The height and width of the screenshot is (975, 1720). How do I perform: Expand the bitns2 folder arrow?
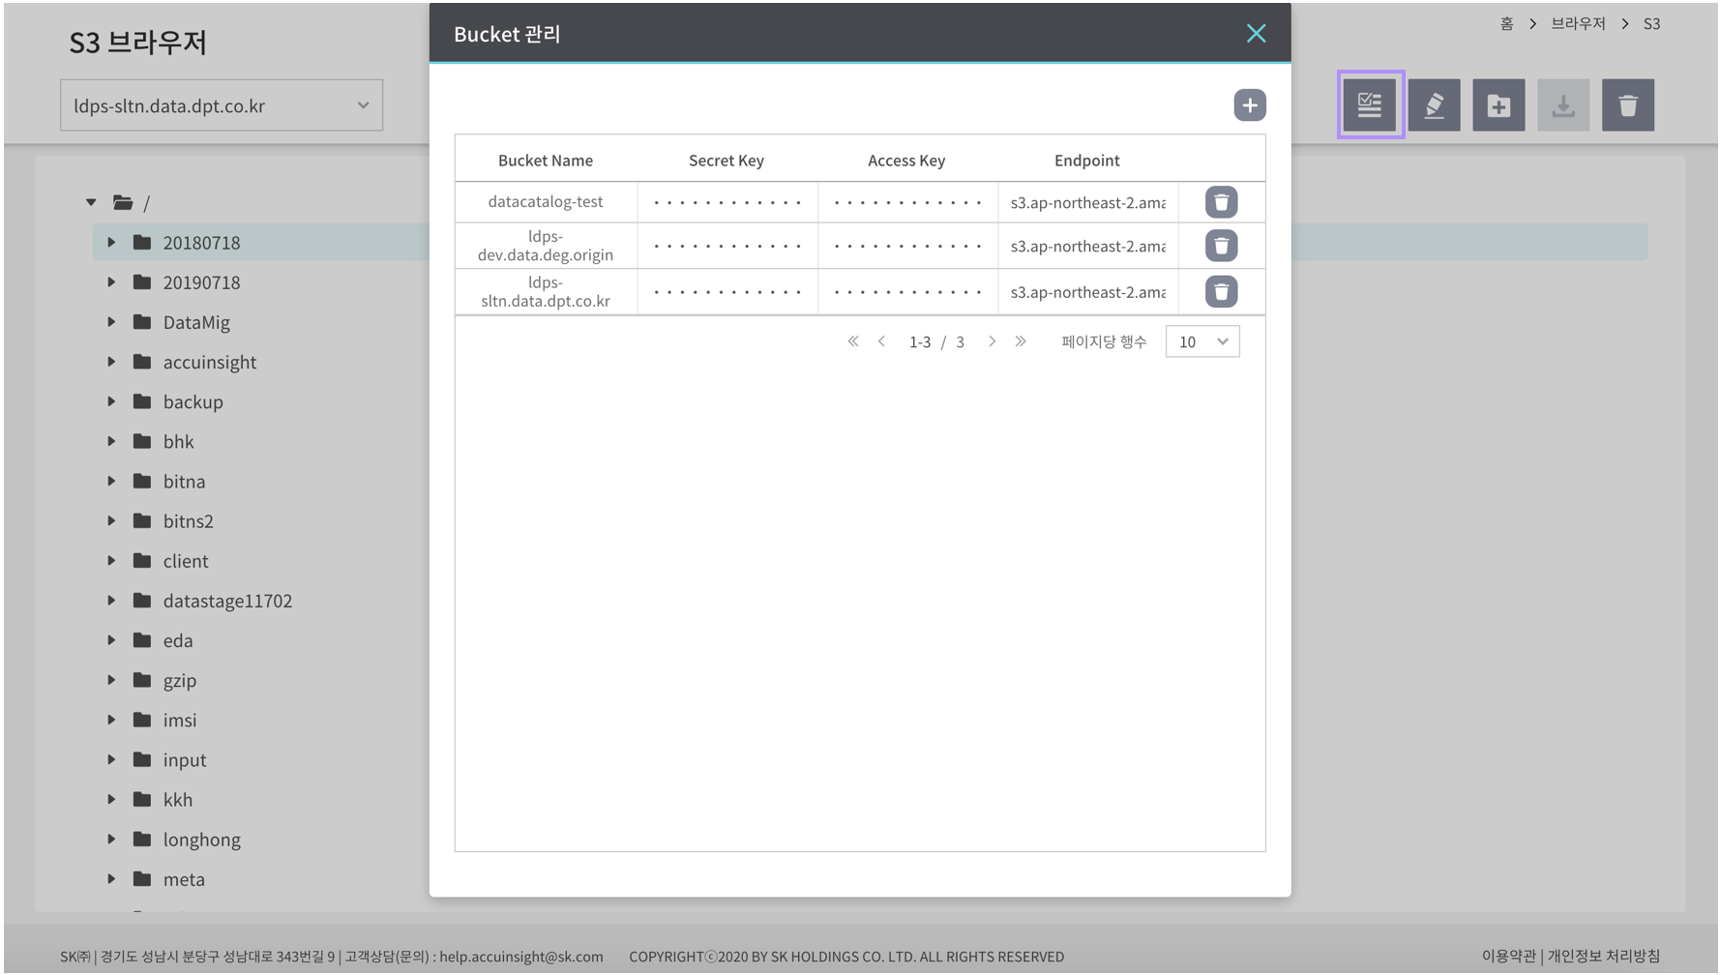(111, 520)
